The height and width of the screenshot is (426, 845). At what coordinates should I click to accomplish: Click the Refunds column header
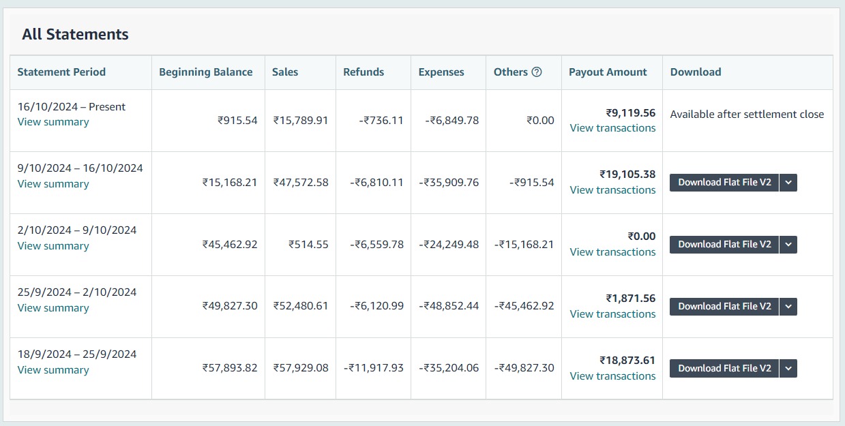[x=364, y=72]
